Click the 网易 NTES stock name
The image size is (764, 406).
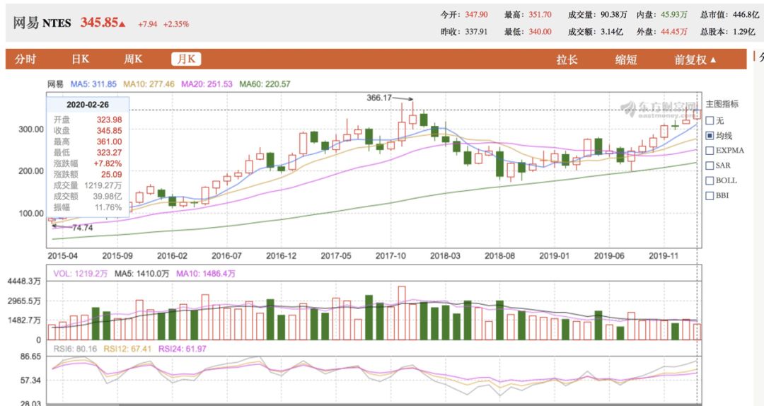point(42,23)
